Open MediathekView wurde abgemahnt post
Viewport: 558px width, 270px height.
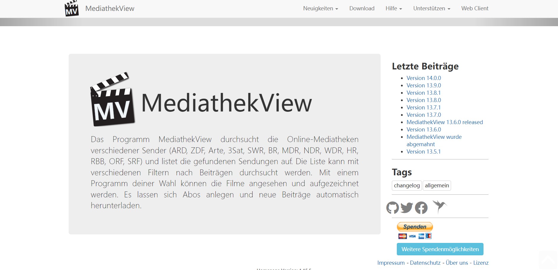coord(434,141)
